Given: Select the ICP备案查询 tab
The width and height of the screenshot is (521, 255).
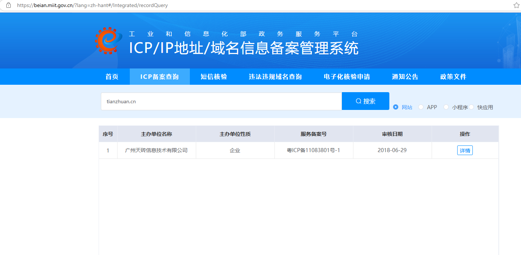Looking at the screenshot, I should pyautogui.click(x=159, y=77).
